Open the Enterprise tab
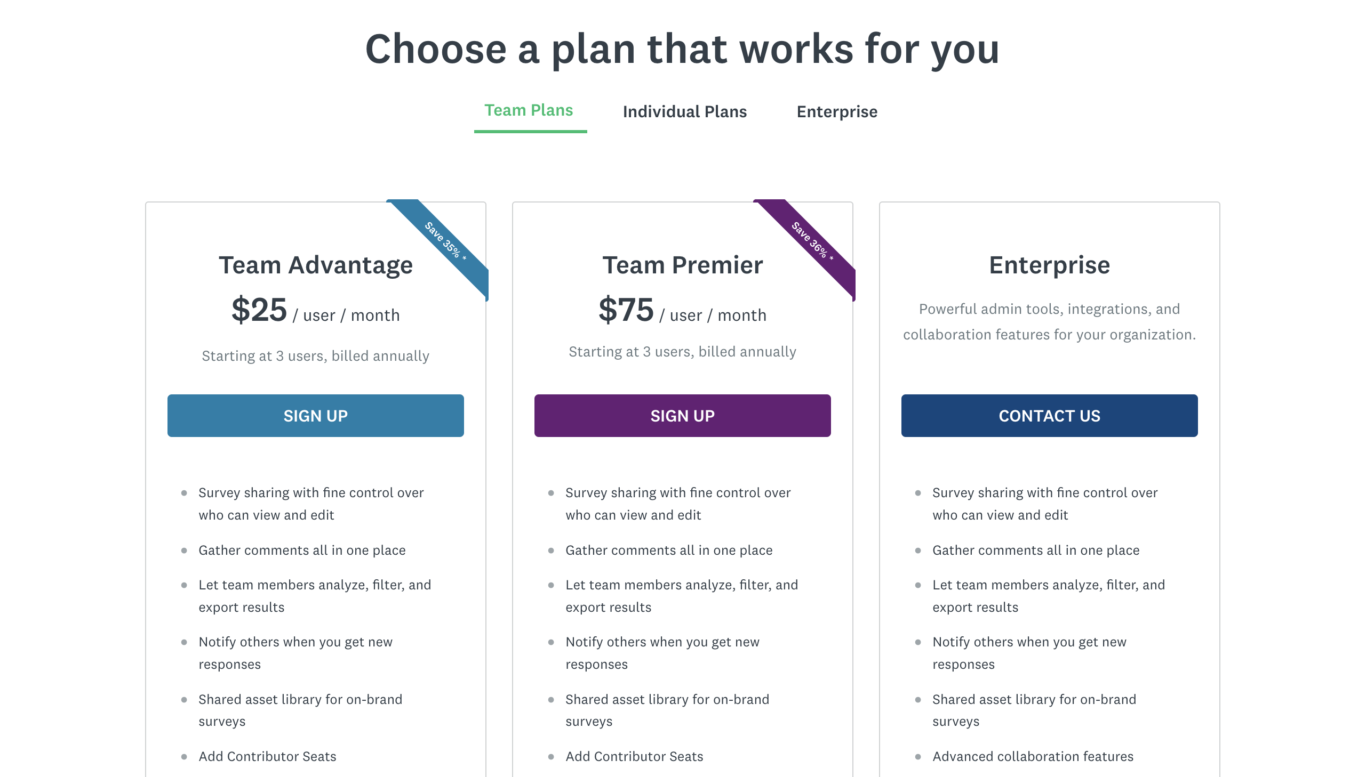This screenshot has height=777, width=1358. click(836, 111)
